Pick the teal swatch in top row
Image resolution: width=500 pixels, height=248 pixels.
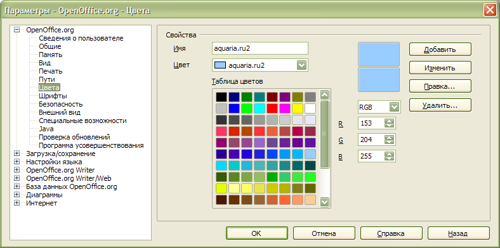point(260,97)
